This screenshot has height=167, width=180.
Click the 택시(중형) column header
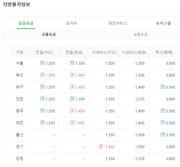coord(164,52)
